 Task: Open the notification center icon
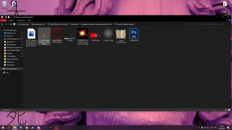(x=228, y=127)
